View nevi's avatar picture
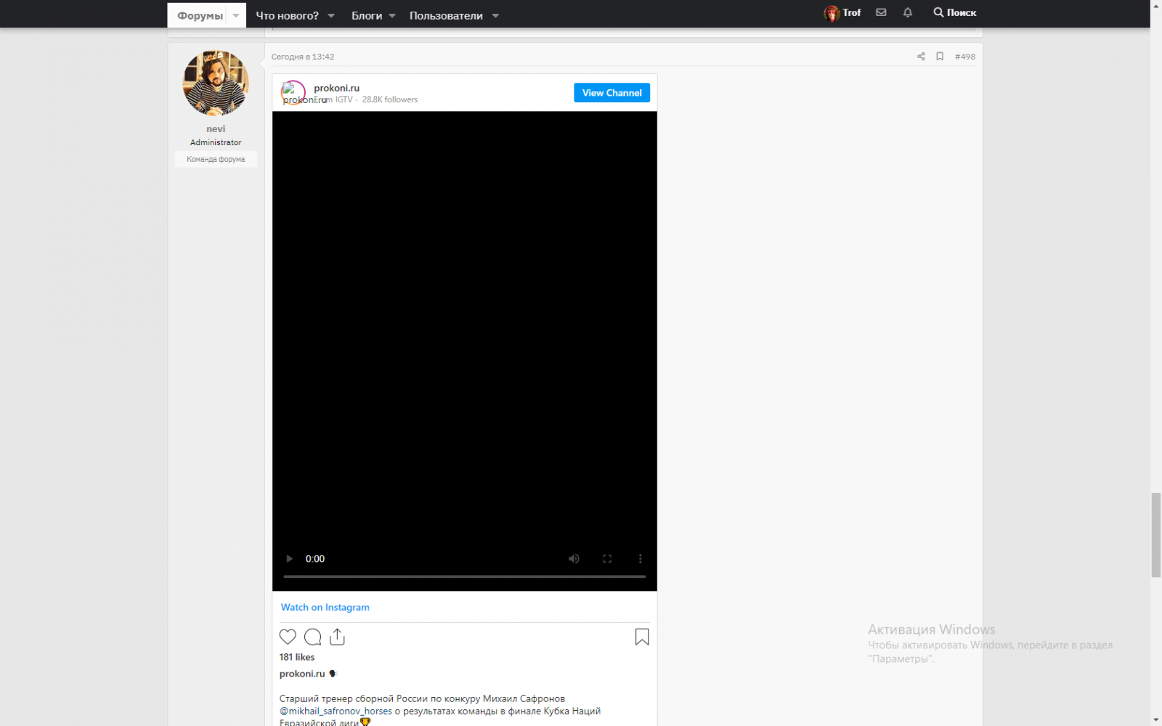This screenshot has height=726, width=1162. [x=216, y=83]
